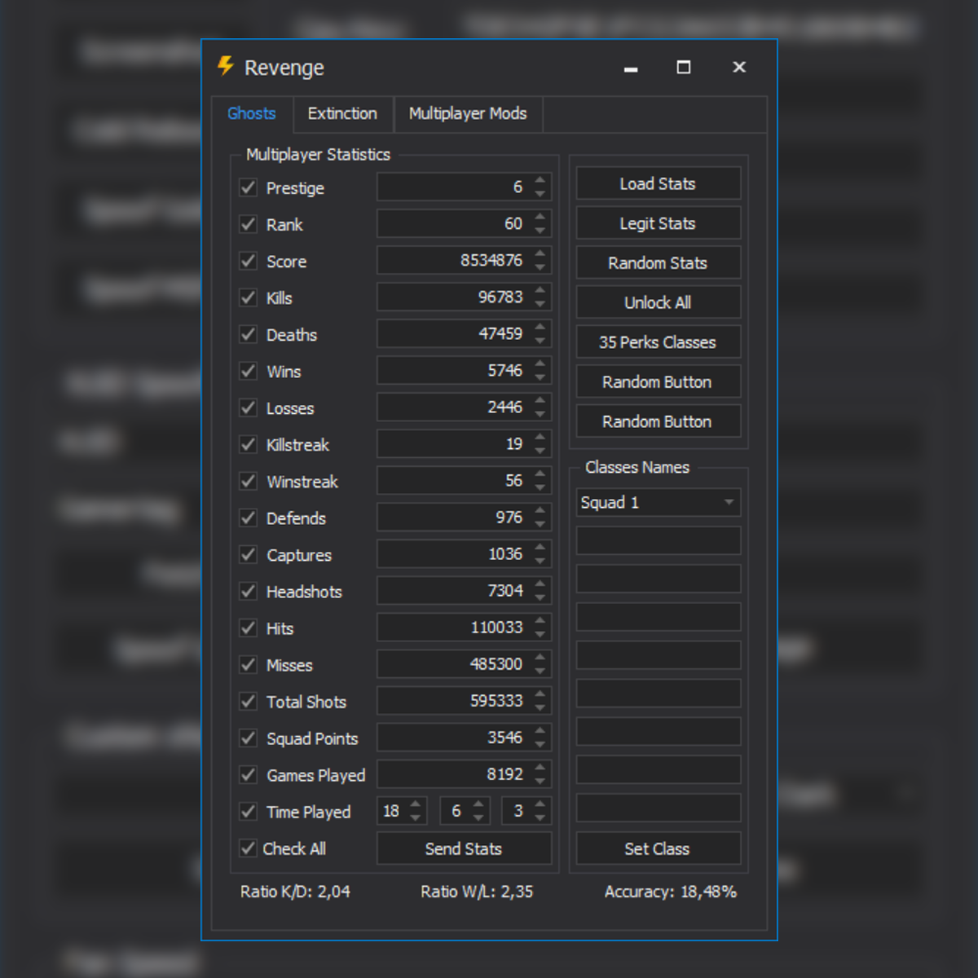The image size is (978, 978).
Task: Increase the Prestige value with up arrow
Action: (540, 181)
